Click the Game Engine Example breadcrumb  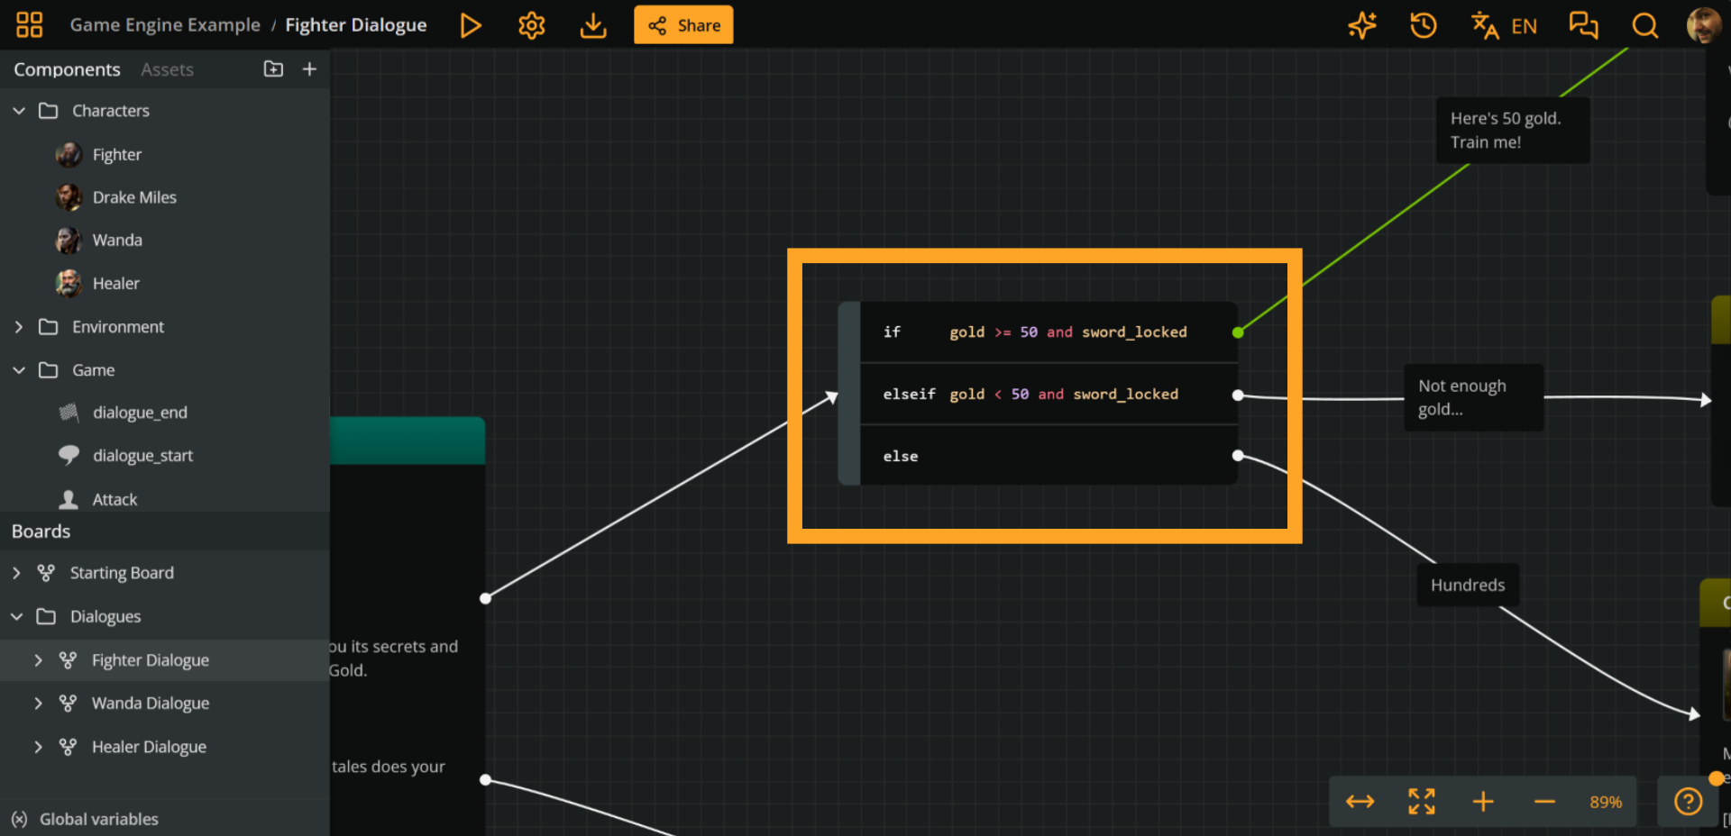(x=165, y=25)
